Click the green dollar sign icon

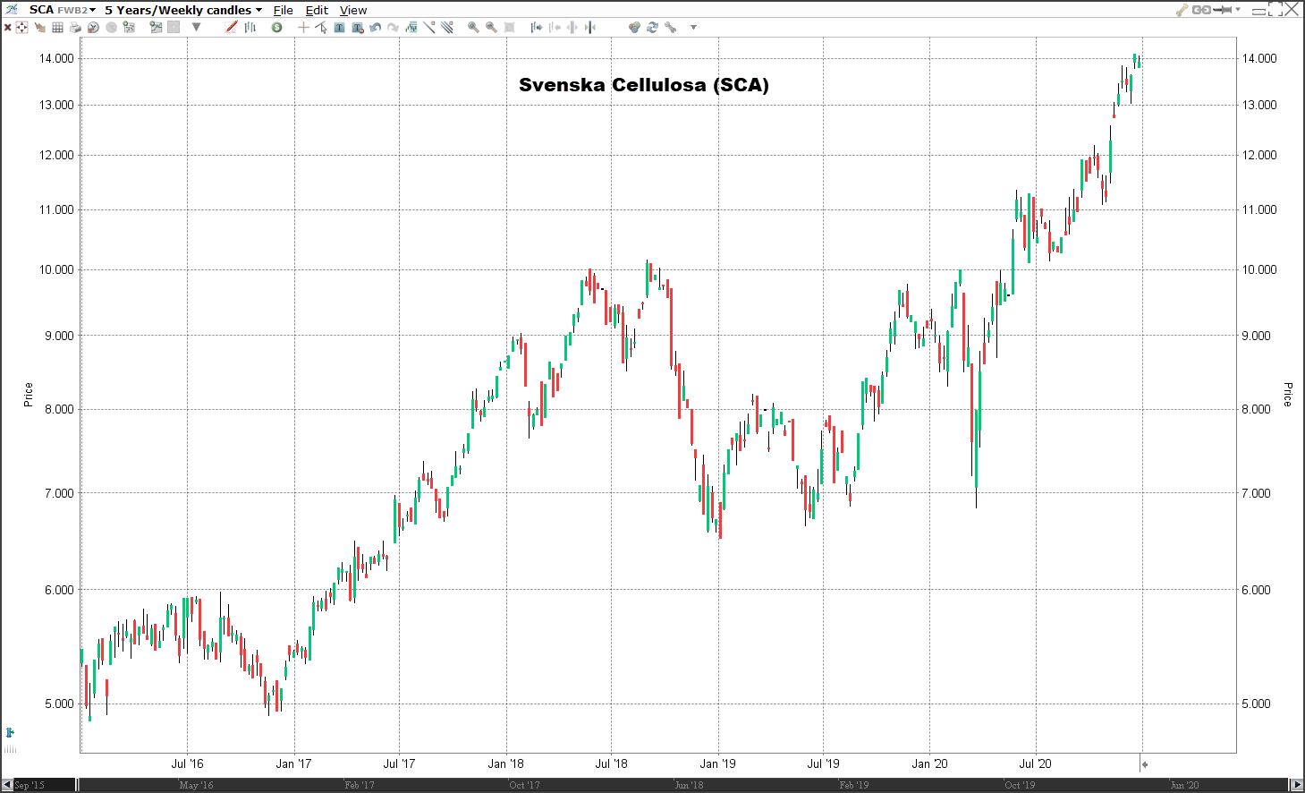tap(276, 28)
